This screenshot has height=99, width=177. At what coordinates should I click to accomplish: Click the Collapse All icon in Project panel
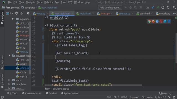pos(22,13)
